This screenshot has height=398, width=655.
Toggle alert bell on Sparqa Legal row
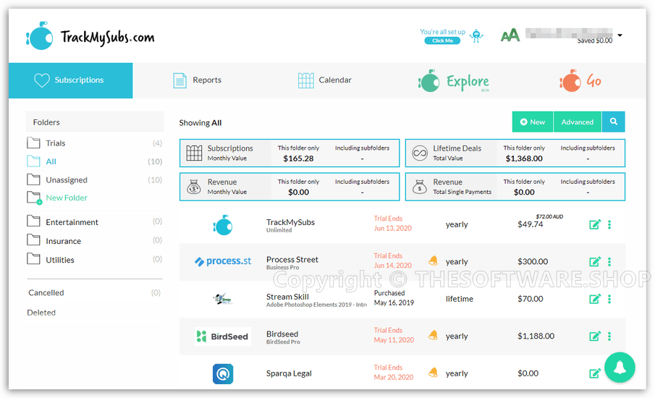coord(433,373)
